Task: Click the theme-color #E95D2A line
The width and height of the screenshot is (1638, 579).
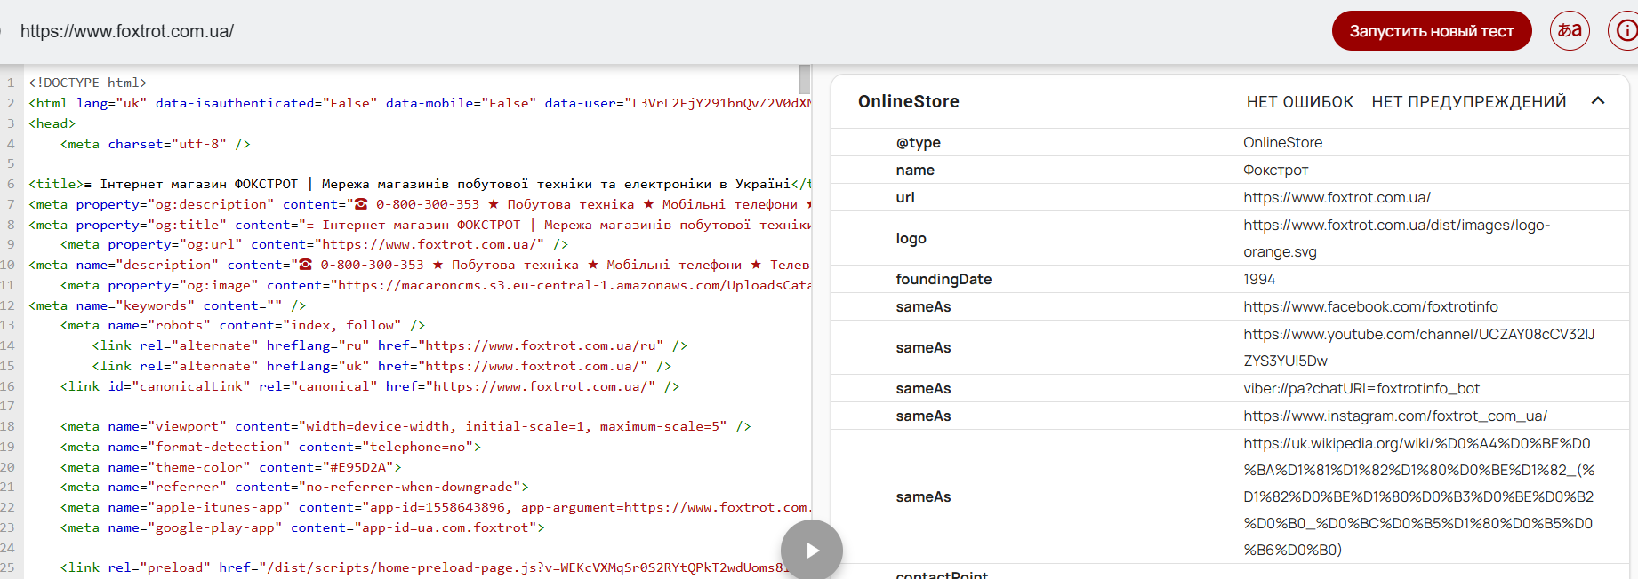Action: pyautogui.click(x=231, y=467)
